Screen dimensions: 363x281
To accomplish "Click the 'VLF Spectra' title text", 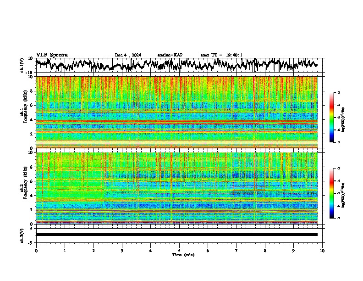I will point(52,55).
